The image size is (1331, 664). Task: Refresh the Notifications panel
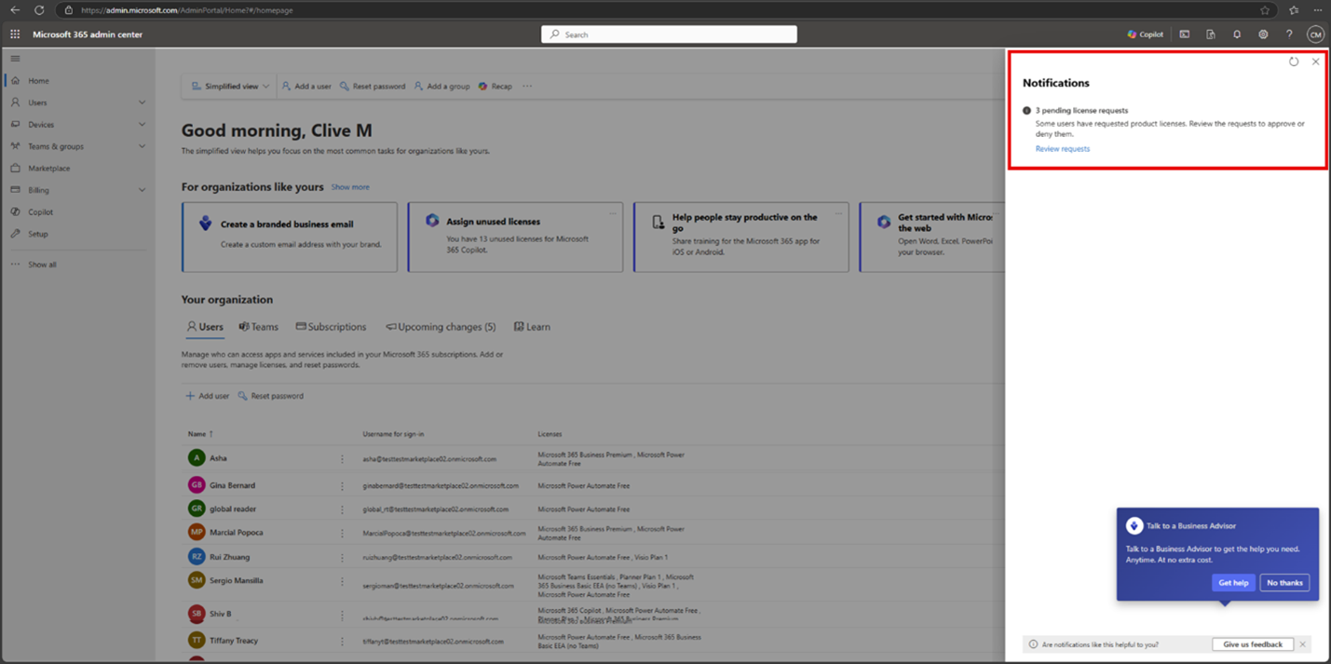1294,61
